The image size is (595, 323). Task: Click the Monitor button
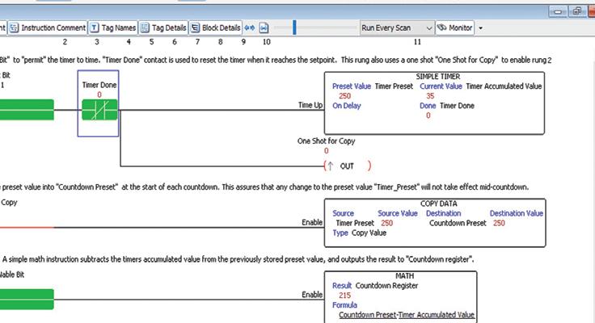coord(455,27)
